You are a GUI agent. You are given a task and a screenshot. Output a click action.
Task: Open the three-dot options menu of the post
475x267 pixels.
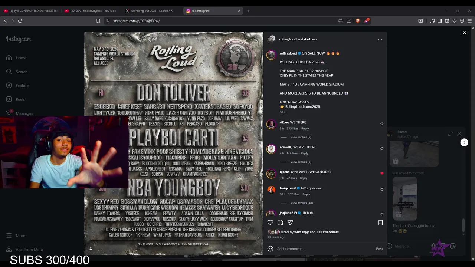(380, 39)
